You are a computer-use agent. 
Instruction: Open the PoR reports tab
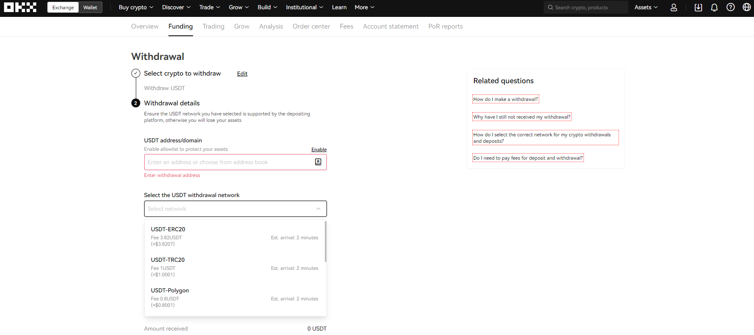click(445, 26)
